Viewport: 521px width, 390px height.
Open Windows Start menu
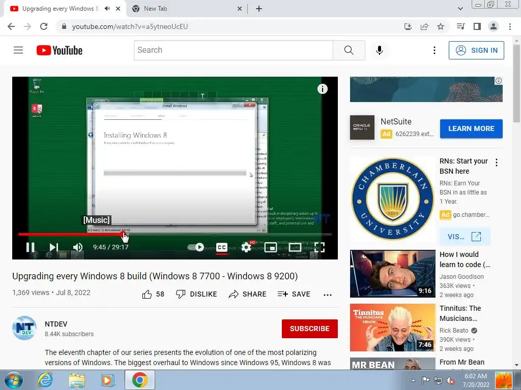point(13,380)
